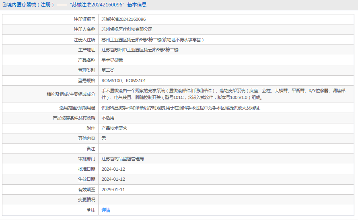Select attachment value 产品技术要求
The height and width of the screenshot is (220, 358).
[x=114, y=128]
